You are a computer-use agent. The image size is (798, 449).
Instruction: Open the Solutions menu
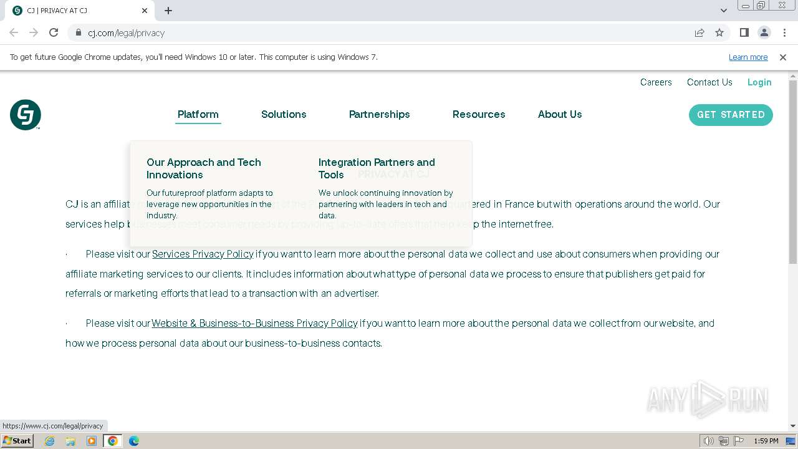coord(284,114)
